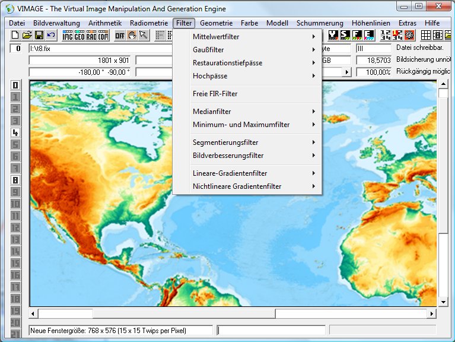Open the Geometrie menu
This screenshot has height=342, width=455.
217,23
